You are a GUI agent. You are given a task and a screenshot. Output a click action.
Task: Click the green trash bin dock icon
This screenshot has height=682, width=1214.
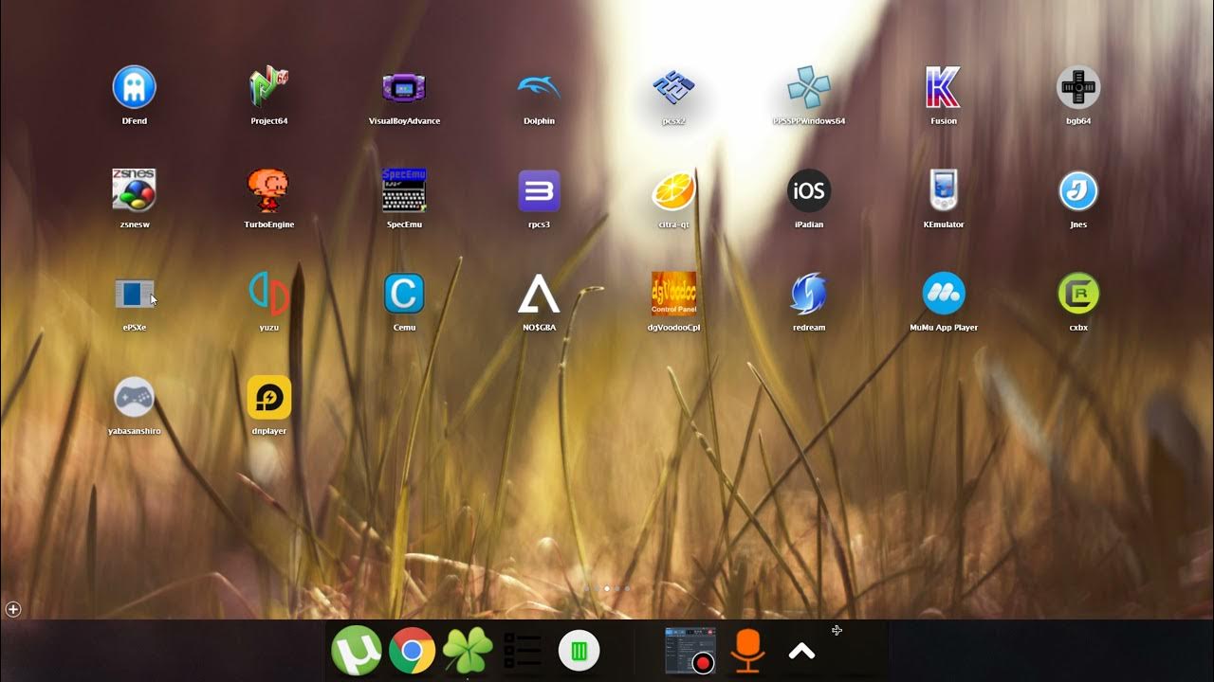pyautogui.click(x=579, y=651)
